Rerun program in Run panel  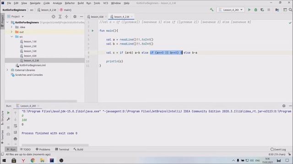click(x=8, y=113)
